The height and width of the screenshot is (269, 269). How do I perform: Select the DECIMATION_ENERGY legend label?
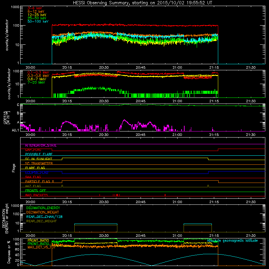click(x=43, y=208)
